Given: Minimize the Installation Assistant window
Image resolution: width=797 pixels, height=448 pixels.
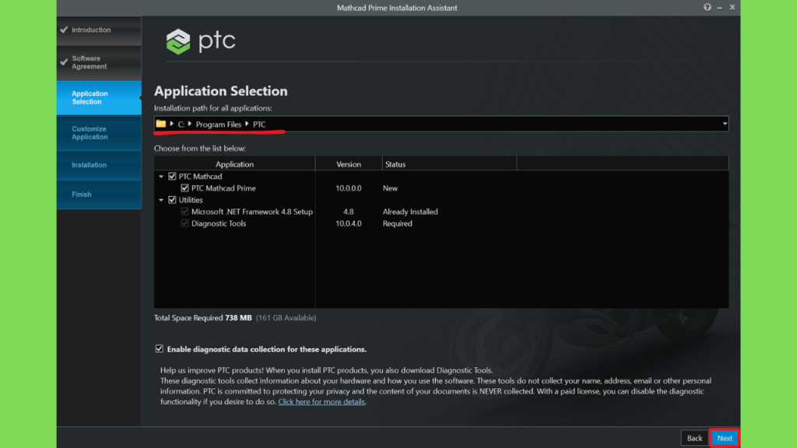Looking at the screenshot, I should click(x=719, y=8).
